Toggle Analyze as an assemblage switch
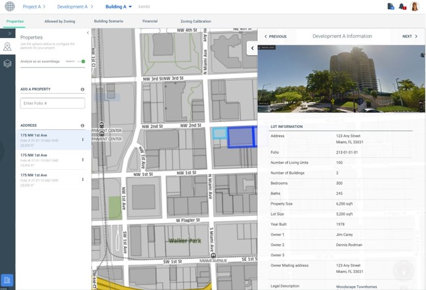This screenshot has height=290, width=426. tap(81, 61)
